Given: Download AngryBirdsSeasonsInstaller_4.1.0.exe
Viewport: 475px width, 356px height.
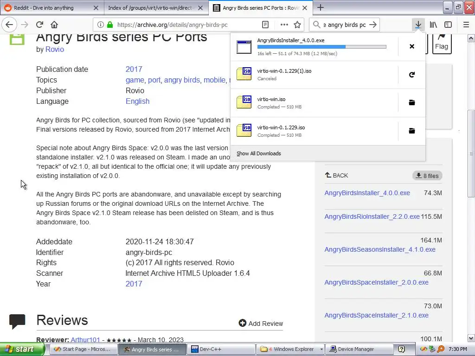Looking at the screenshot, I should (x=380, y=249).
